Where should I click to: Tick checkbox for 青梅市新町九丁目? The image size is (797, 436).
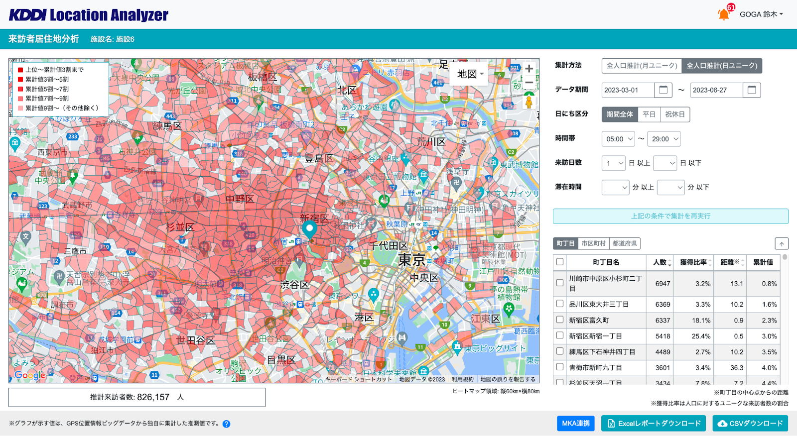tap(560, 367)
